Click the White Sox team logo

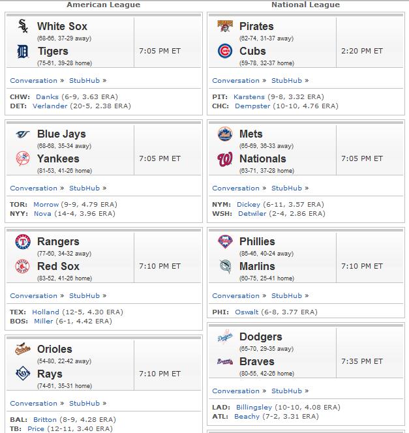[23, 26]
